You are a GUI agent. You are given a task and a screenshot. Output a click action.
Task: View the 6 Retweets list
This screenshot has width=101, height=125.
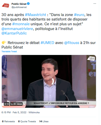tap(8, 121)
